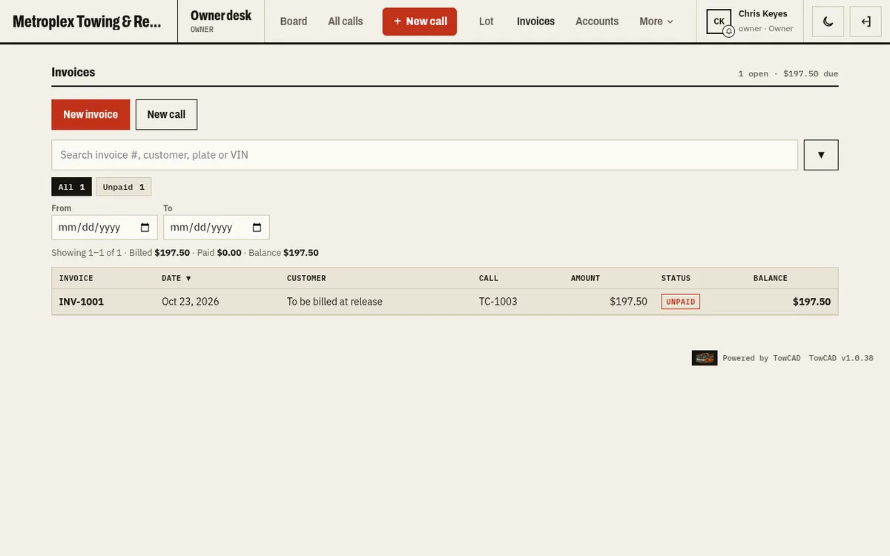890x556 pixels.
Task: Focus the invoice search field
Action: (x=425, y=155)
